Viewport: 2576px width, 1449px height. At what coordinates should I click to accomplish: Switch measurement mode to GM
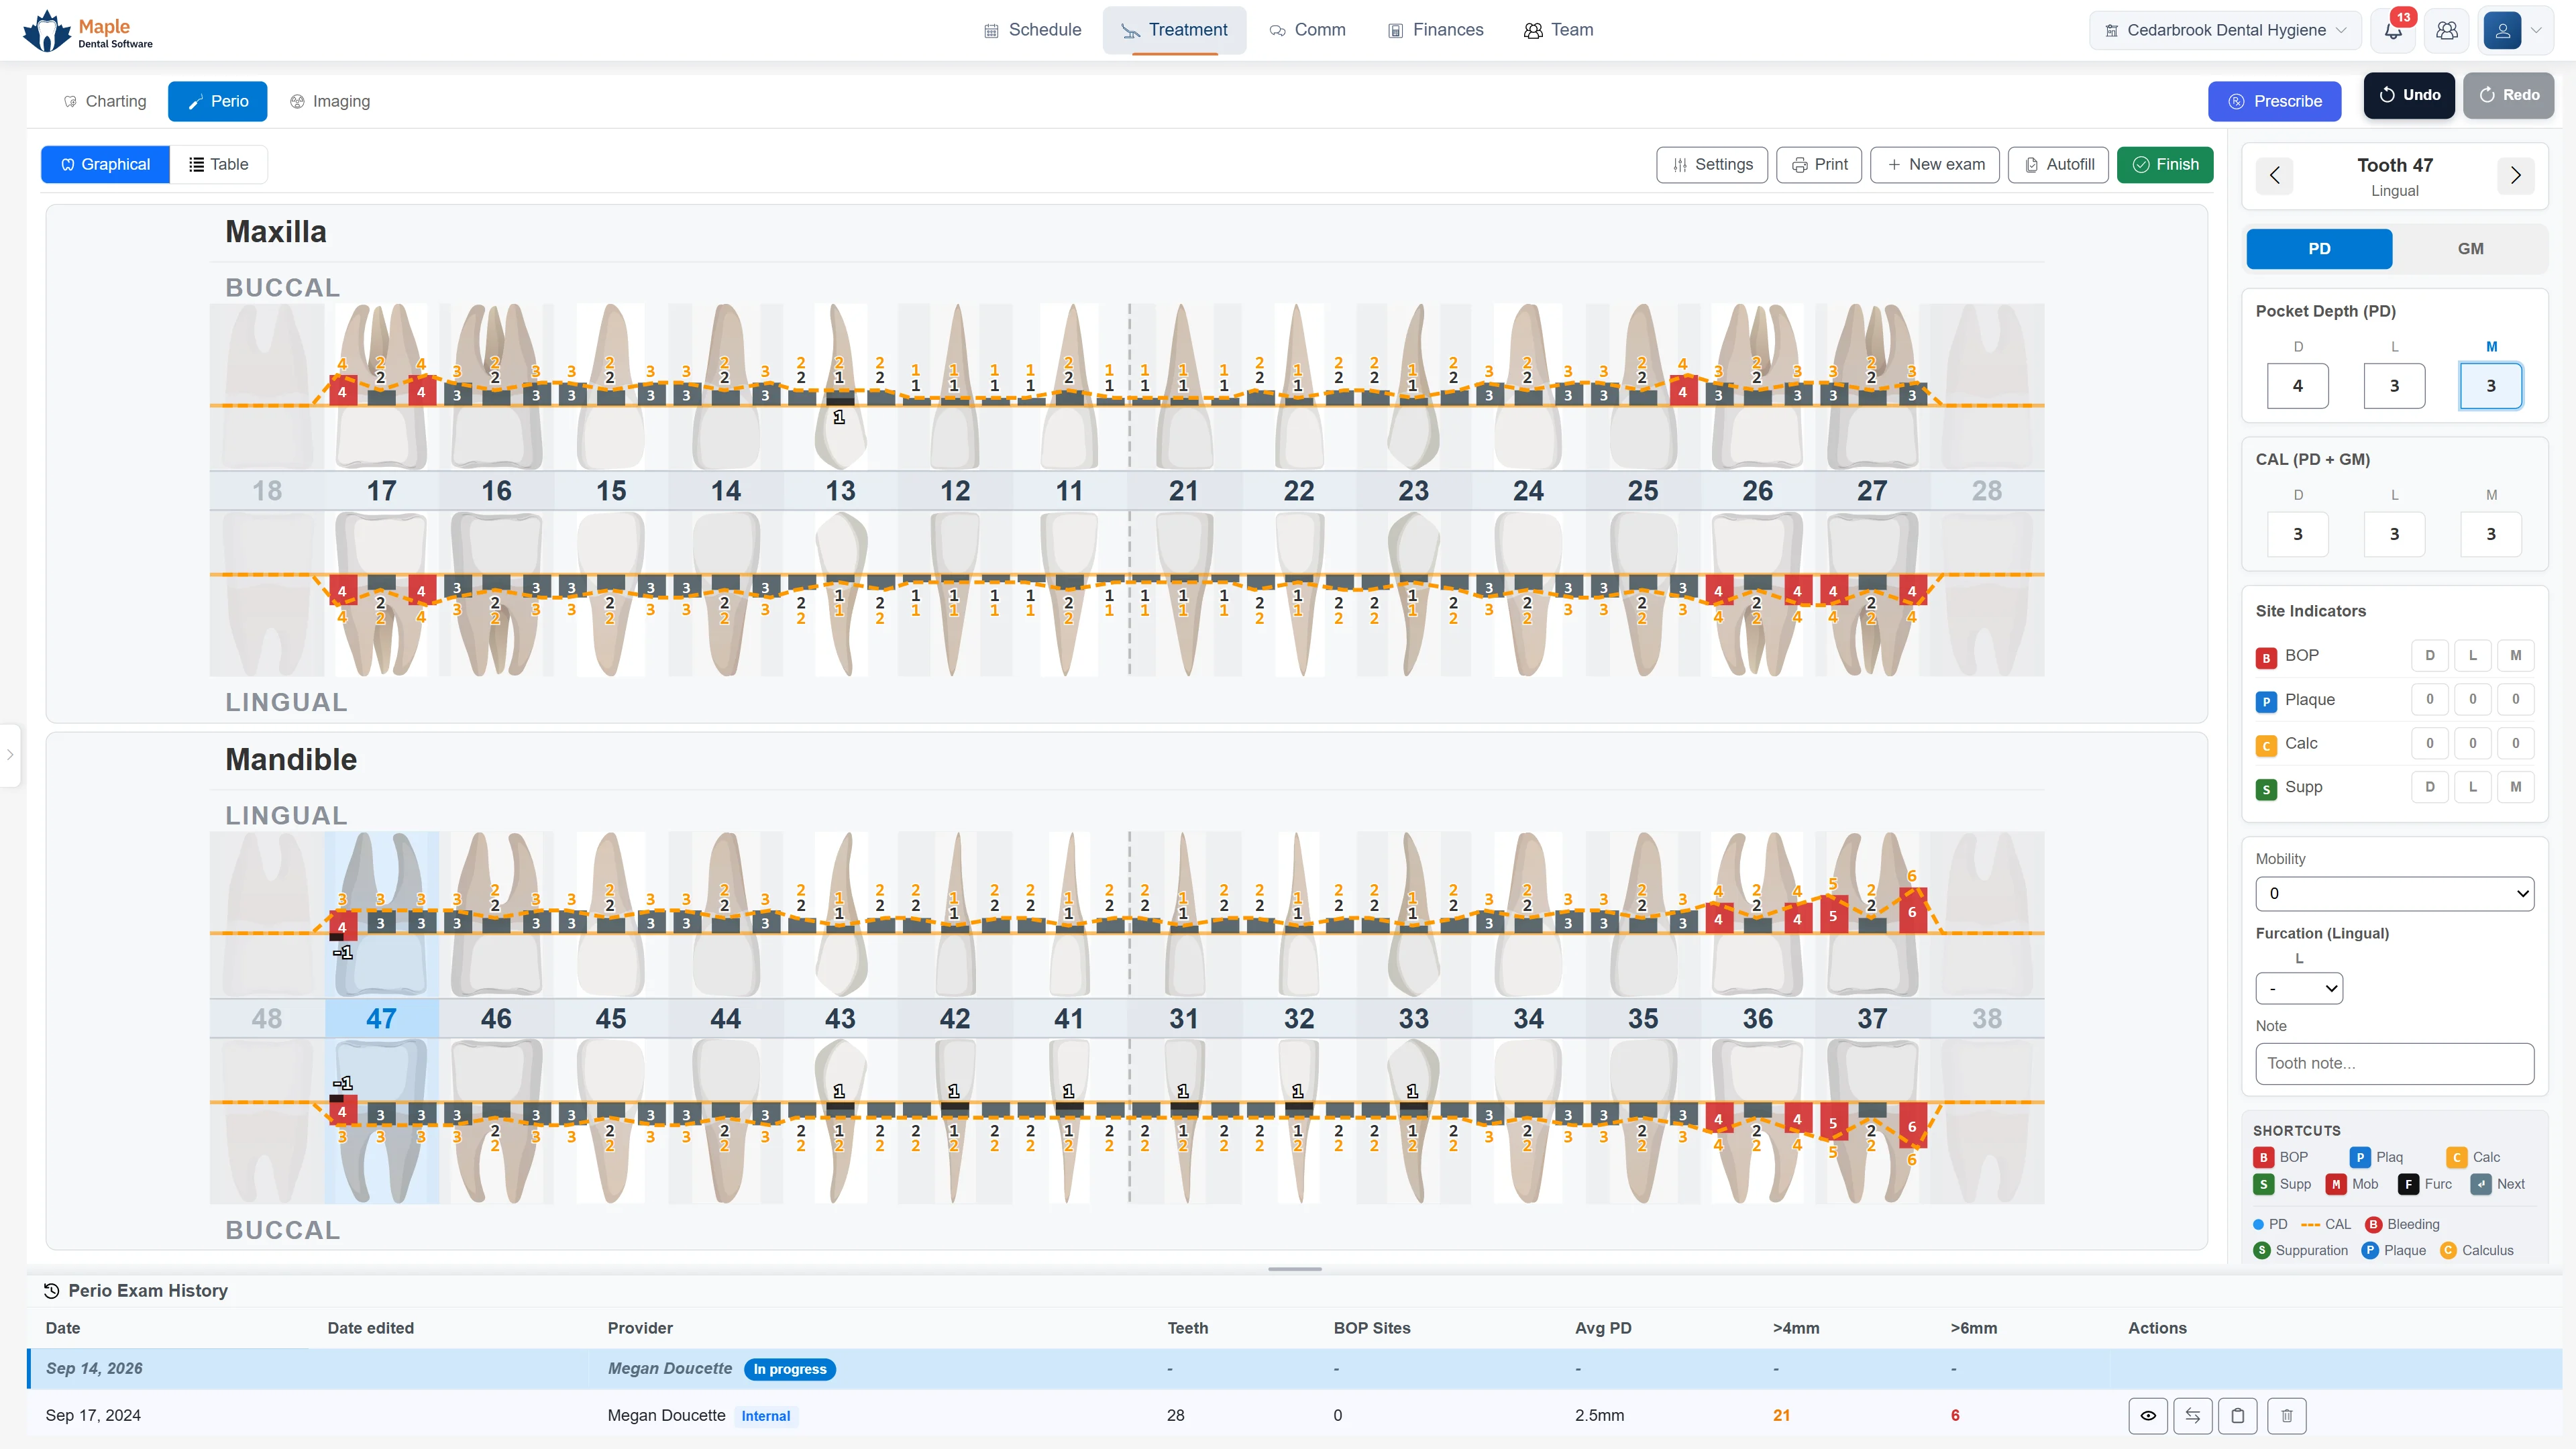[x=2471, y=249]
